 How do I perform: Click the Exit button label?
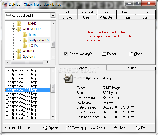144,128
